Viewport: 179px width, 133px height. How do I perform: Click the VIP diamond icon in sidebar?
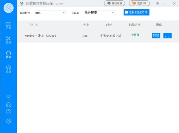8,97
